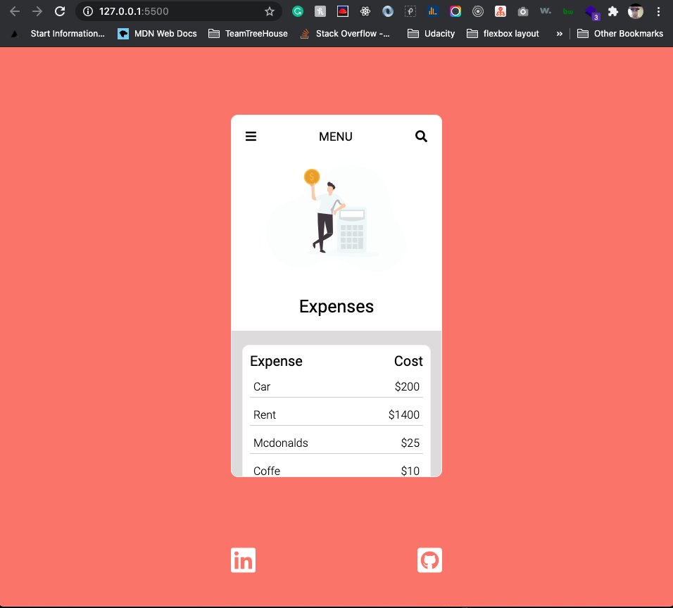
Task: Visit GitHub via the footer icon
Action: [x=429, y=560]
